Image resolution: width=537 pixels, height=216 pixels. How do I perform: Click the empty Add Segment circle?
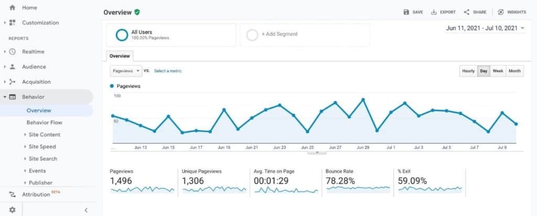(252, 35)
